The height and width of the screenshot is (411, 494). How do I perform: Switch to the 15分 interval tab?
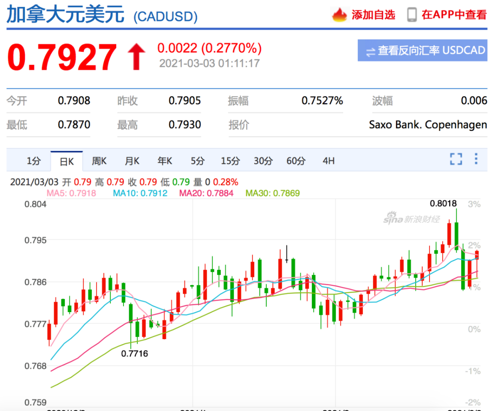coord(231,161)
